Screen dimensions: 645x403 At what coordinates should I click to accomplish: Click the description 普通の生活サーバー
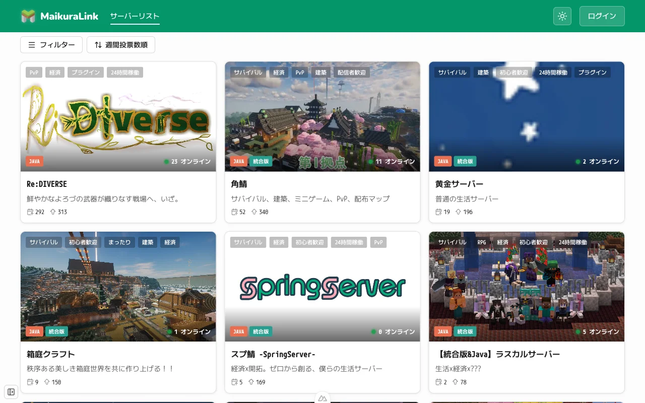point(467,199)
